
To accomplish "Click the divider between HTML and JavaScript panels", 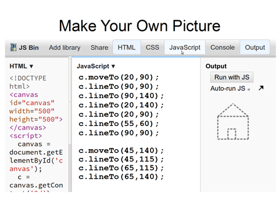I will (x=70, y=124).
